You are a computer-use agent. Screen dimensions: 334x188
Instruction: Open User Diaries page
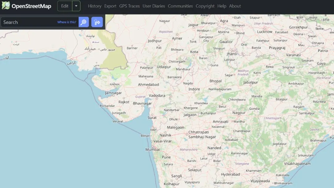tap(154, 6)
